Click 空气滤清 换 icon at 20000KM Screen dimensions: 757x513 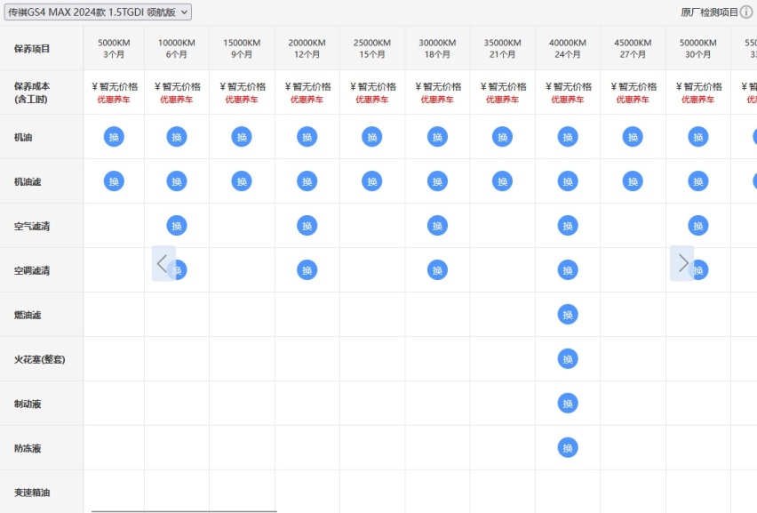pos(307,226)
